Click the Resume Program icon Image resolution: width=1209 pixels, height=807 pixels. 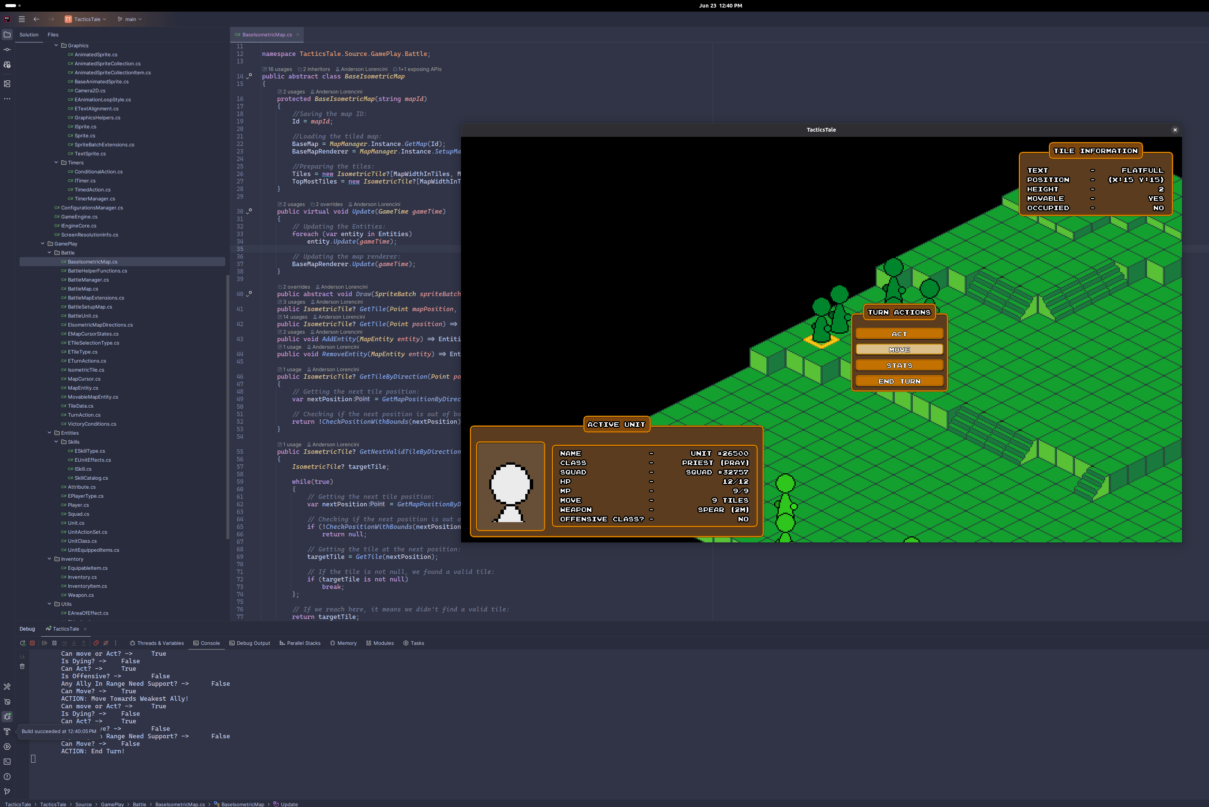tap(44, 643)
